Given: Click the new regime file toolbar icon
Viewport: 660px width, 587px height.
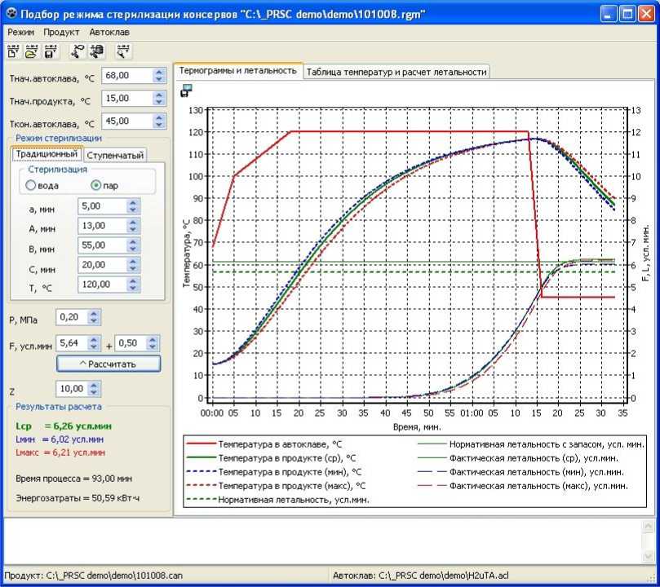Looking at the screenshot, I should pyautogui.click(x=13, y=52).
